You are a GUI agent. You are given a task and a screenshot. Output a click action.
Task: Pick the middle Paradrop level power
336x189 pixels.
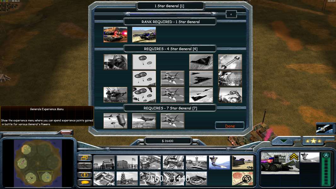click(x=144, y=78)
